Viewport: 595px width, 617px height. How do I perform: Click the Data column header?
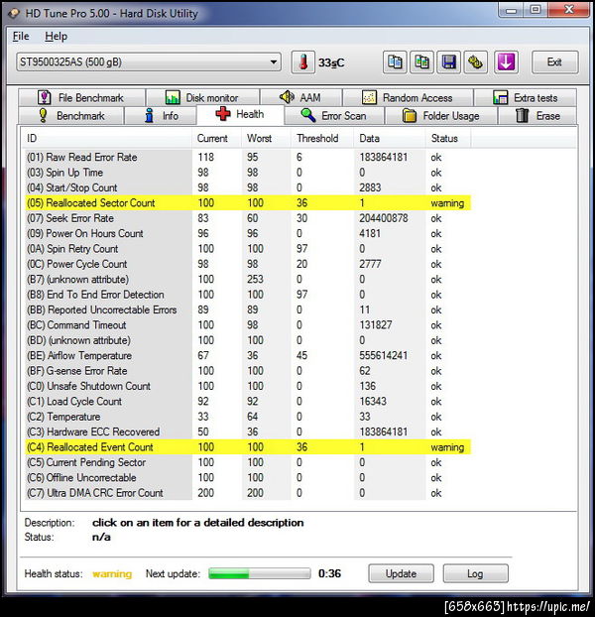(x=390, y=139)
